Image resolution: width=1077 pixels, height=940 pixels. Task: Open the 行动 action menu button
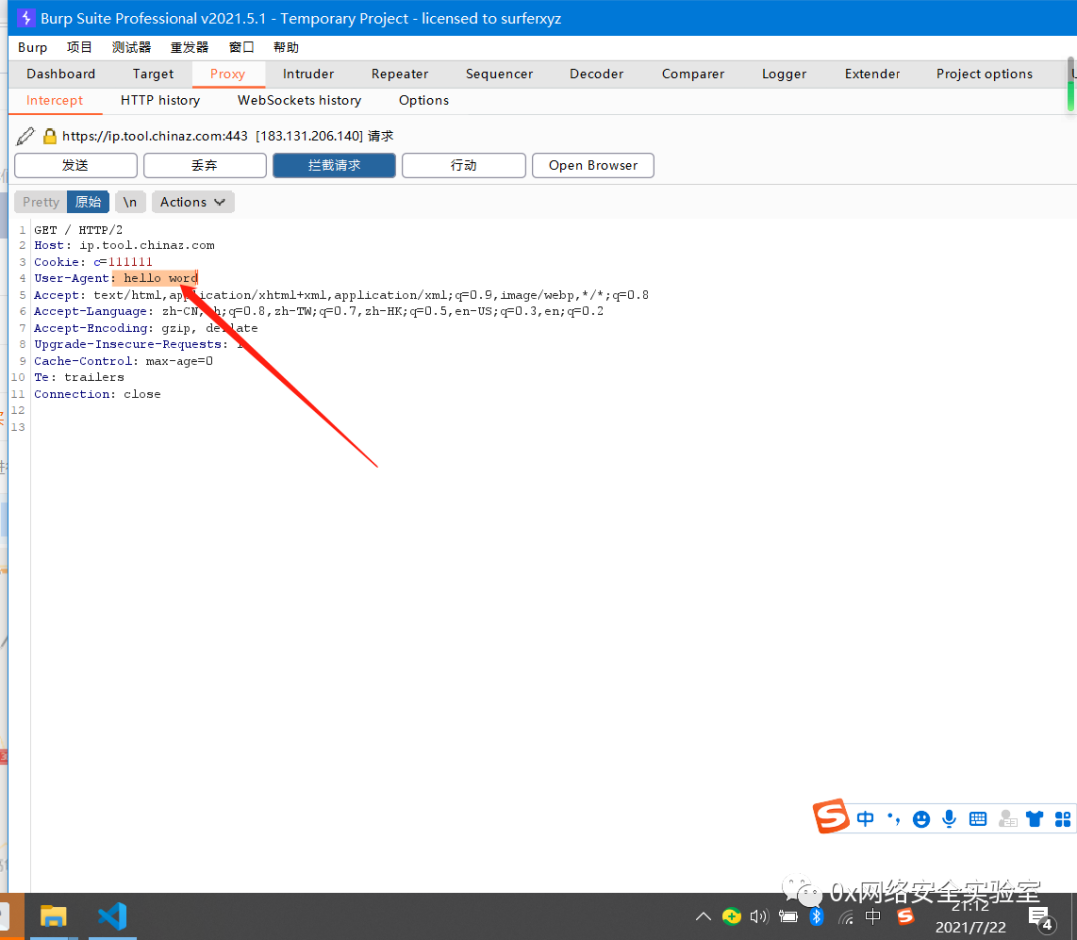[x=463, y=165]
